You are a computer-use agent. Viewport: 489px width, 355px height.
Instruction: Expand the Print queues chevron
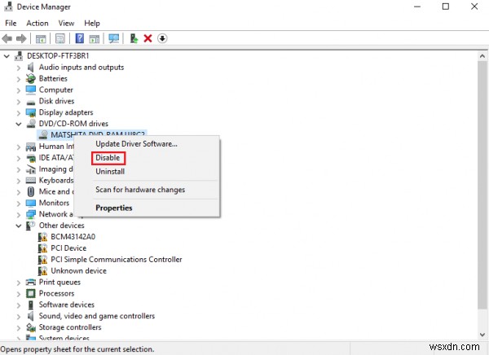[x=19, y=283]
